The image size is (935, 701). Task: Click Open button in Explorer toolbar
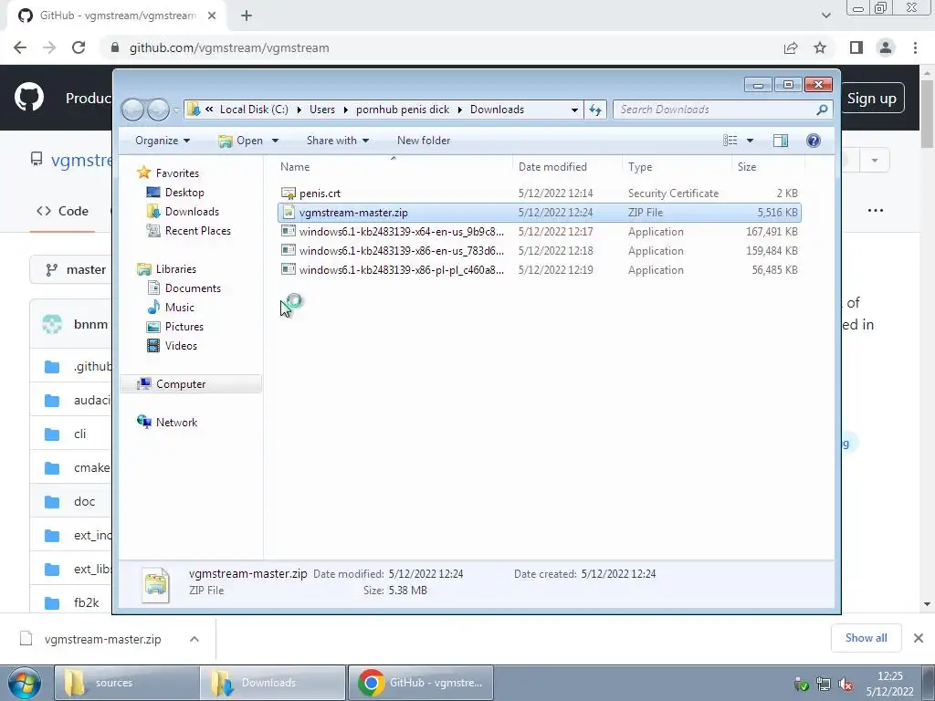[x=241, y=141]
